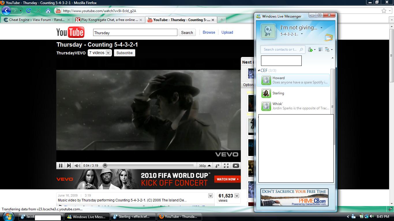Select the contact Sterling in Messenger
Image resolution: width=394 pixels, height=221 pixels.
[293, 93]
